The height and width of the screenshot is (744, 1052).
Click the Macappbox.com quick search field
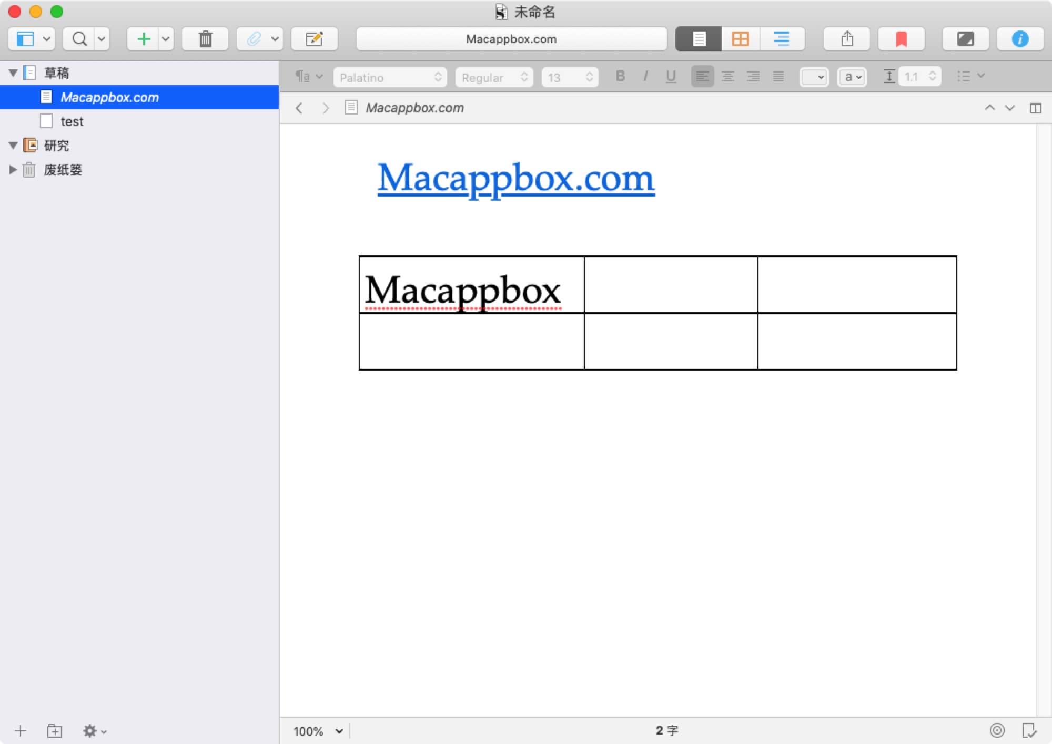(511, 39)
